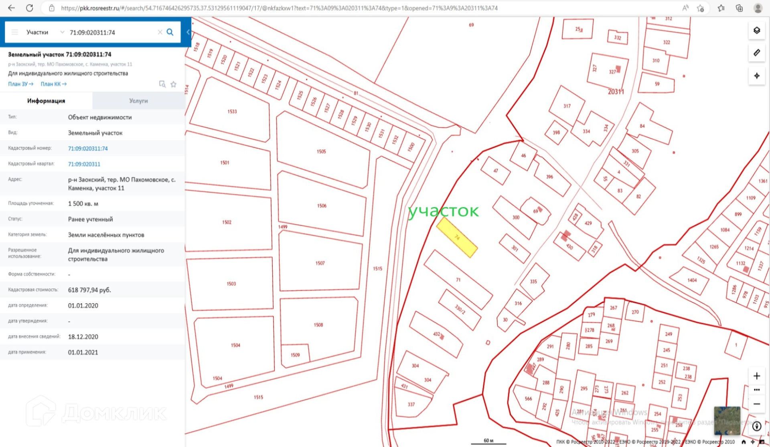Click the locate-me crosshair button
Screen dimensions: 770x447
pos(756,76)
